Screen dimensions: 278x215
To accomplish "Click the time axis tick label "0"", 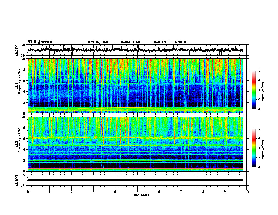I will (x=28, y=192).
